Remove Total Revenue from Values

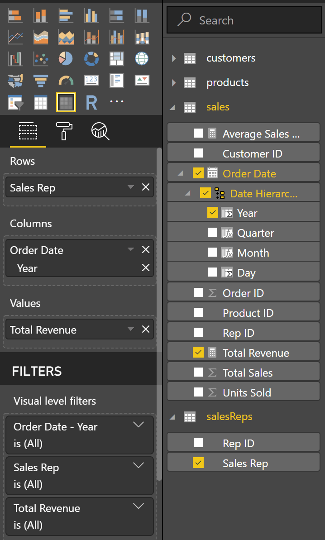click(145, 330)
